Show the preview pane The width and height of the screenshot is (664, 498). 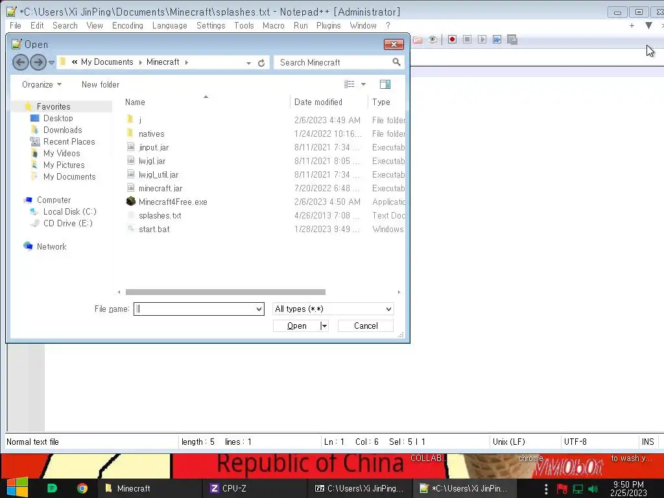385,84
